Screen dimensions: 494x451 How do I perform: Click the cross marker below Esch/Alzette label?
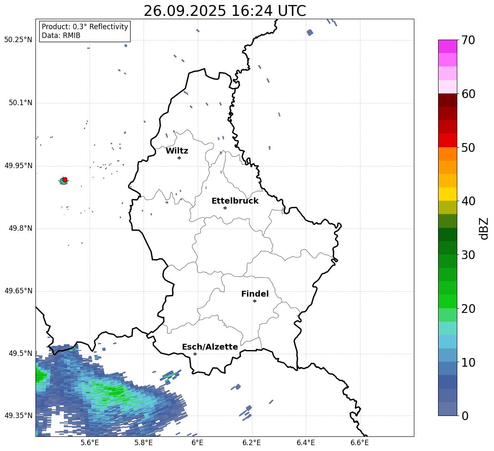point(195,354)
